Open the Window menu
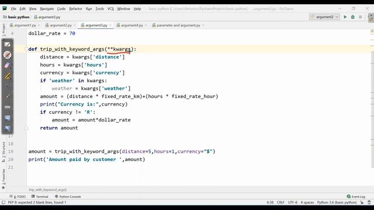Image resolution: width=374 pixels, height=210 pixels. [x=123, y=9]
